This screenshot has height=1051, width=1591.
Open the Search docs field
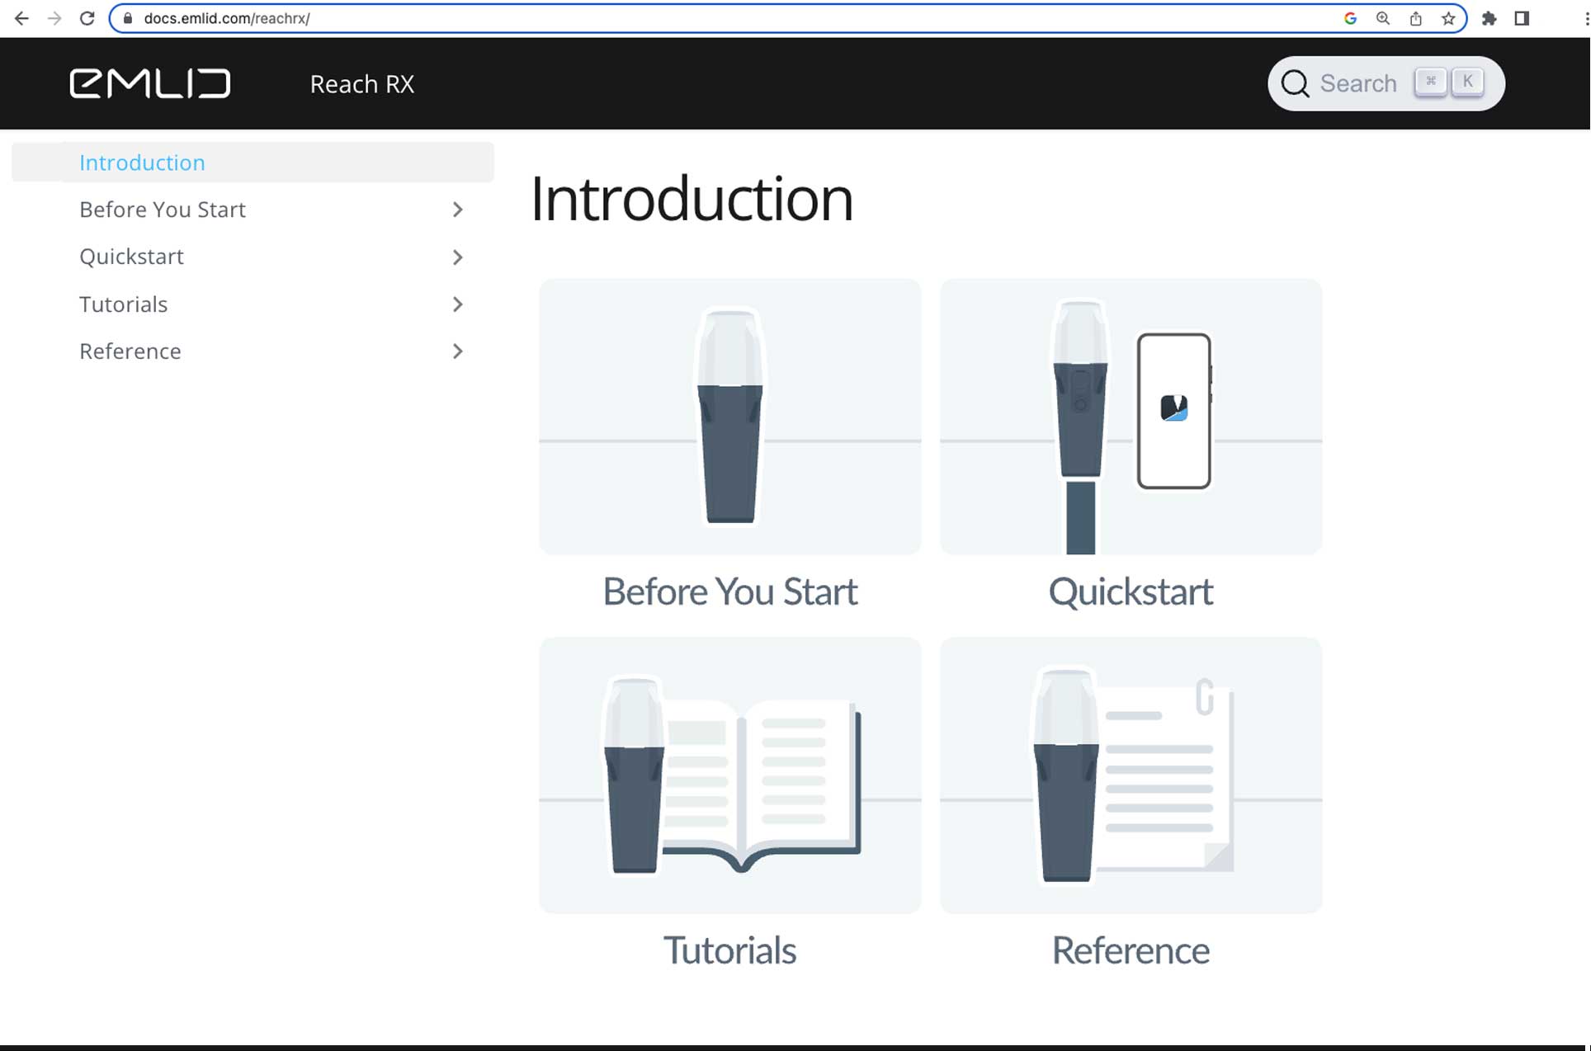[1386, 83]
